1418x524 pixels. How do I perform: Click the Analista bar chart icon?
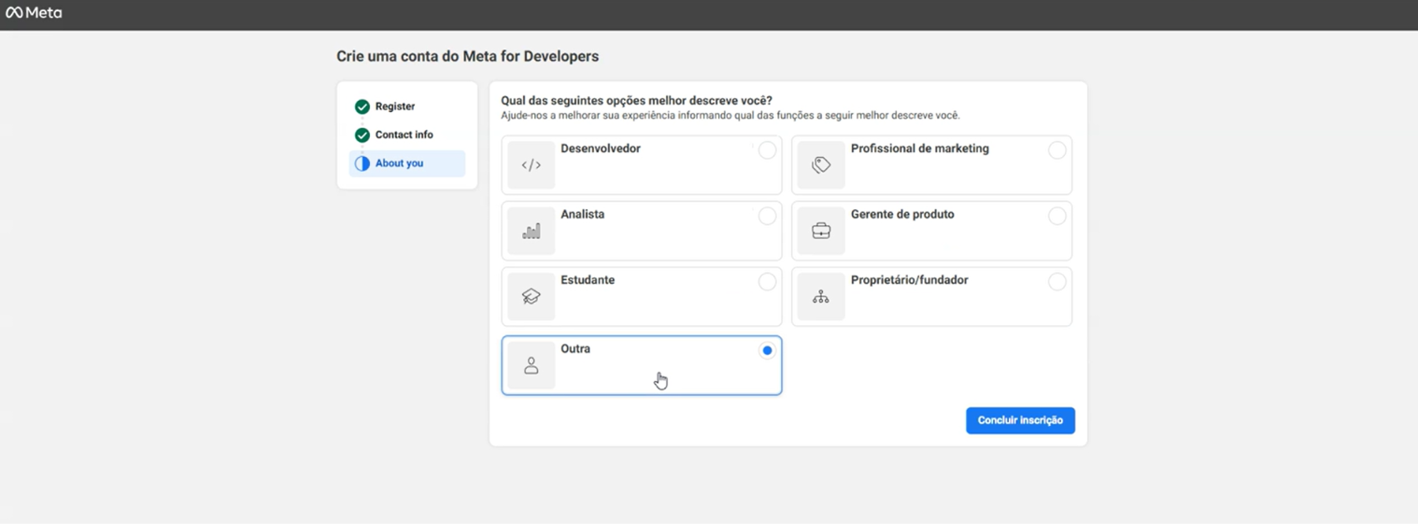click(x=532, y=231)
